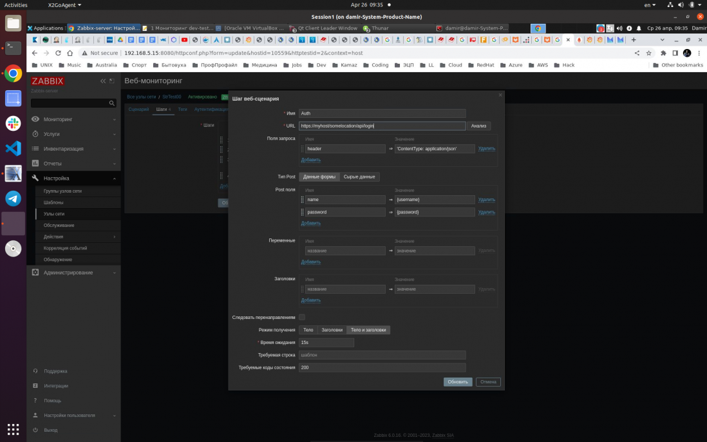Click the Выход power icon in sidebar
Viewport: 707px width, 442px height.
point(35,430)
